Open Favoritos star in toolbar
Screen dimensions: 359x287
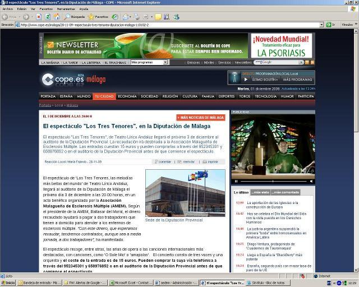click(91, 17)
